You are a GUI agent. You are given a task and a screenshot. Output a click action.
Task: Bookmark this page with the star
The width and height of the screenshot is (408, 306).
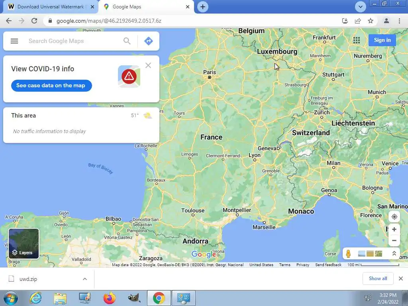pyautogui.click(x=371, y=21)
